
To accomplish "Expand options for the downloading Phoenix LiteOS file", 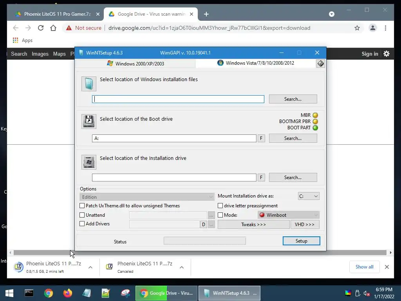I will [90, 267].
